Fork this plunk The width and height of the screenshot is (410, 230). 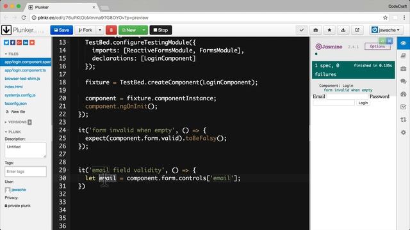tap(85, 30)
